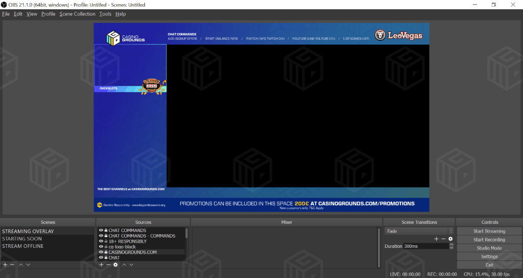
Task: Enable Studio Mode
Action: pyautogui.click(x=489, y=248)
